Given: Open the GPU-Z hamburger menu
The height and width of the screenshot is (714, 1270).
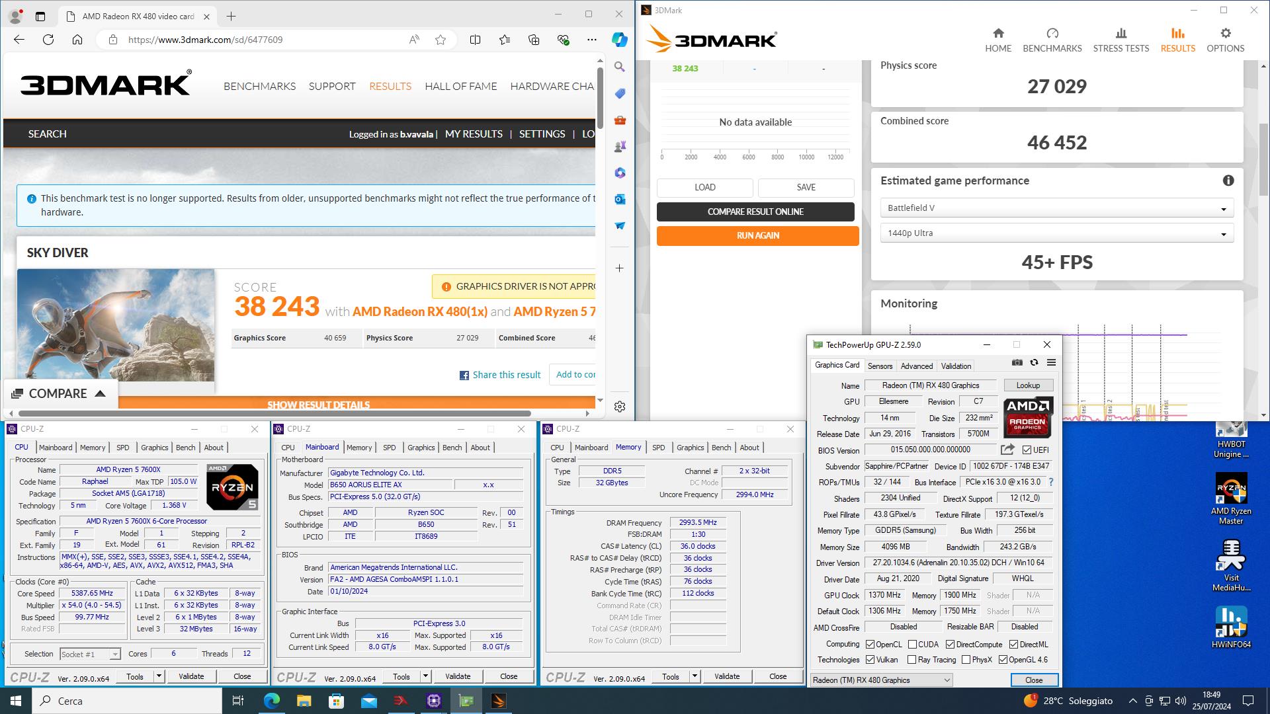Looking at the screenshot, I should coord(1051,362).
